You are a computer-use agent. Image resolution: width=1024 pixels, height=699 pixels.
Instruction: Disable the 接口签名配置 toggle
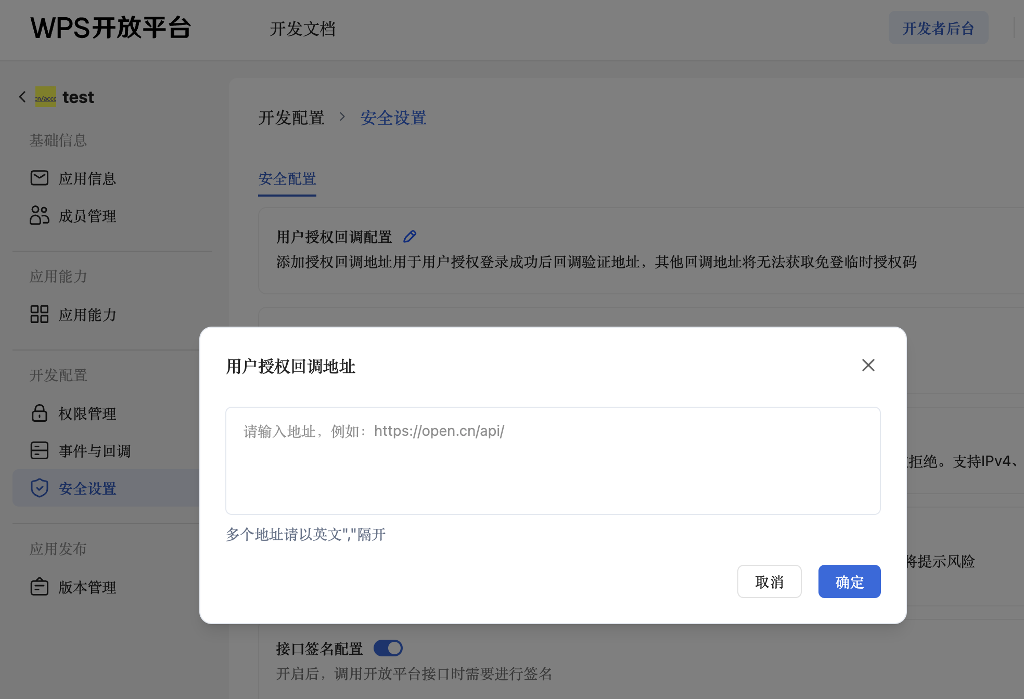pyautogui.click(x=388, y=648)
